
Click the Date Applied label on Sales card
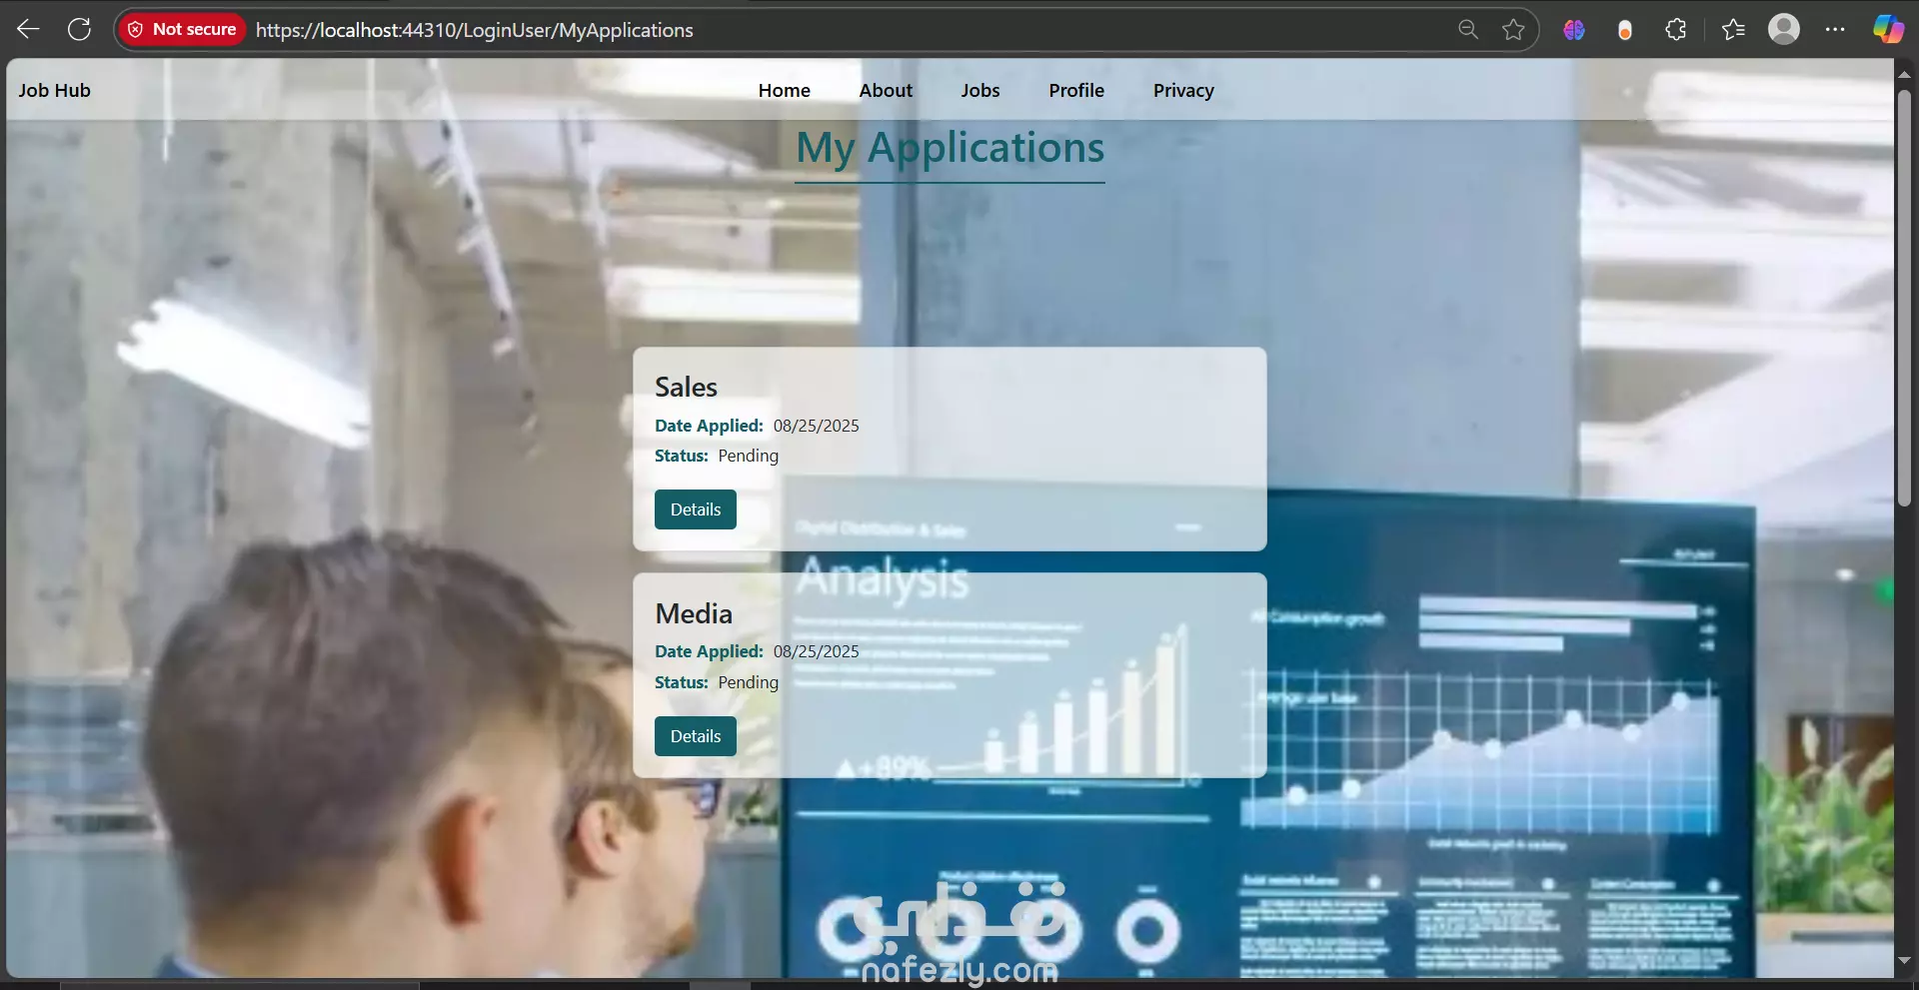(709, 426)
